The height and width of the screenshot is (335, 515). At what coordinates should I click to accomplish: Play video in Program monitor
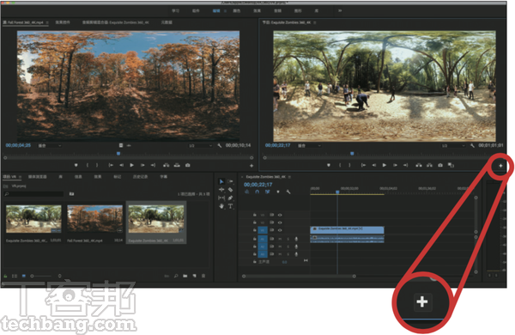pos(385,165)
